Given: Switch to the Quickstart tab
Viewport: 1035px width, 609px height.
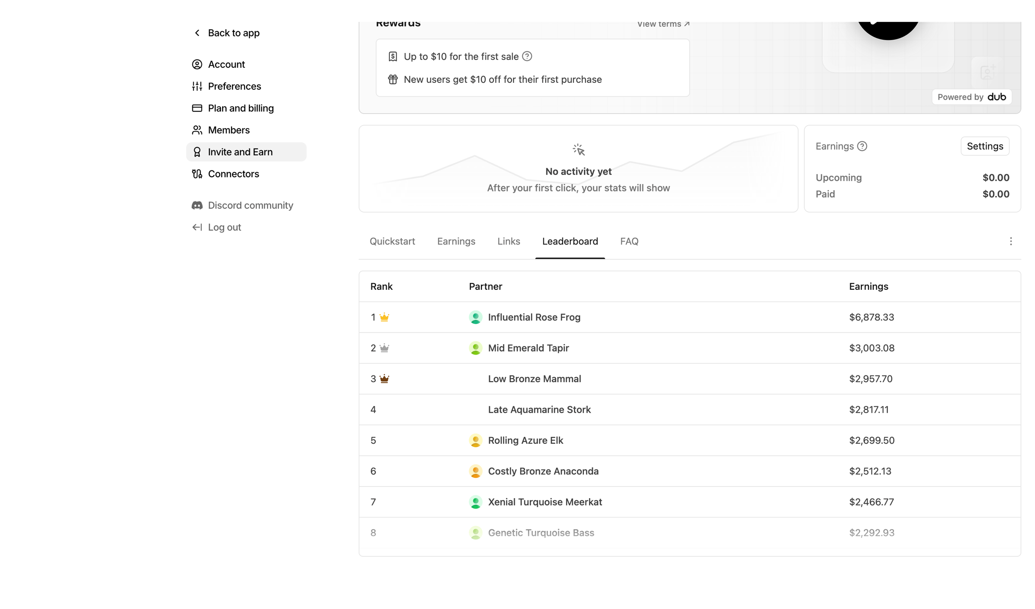Looking at the screenshot, I should pos(392,241).
